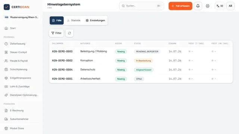Click the Offen status badge
Screen dimensions: 239x134
[x=139, y=79]
